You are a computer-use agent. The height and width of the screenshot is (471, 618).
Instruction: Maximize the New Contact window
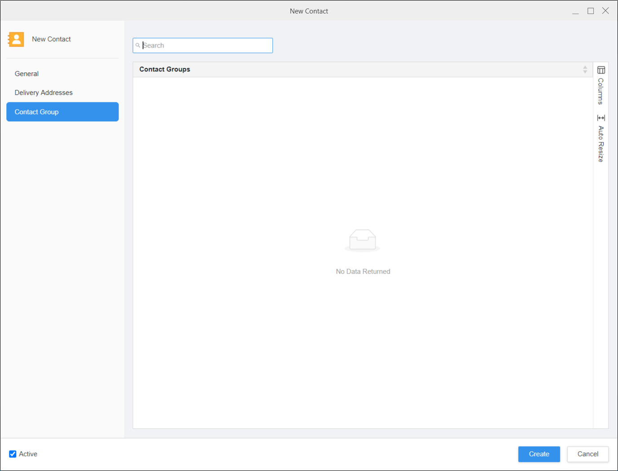click(591, 11)
